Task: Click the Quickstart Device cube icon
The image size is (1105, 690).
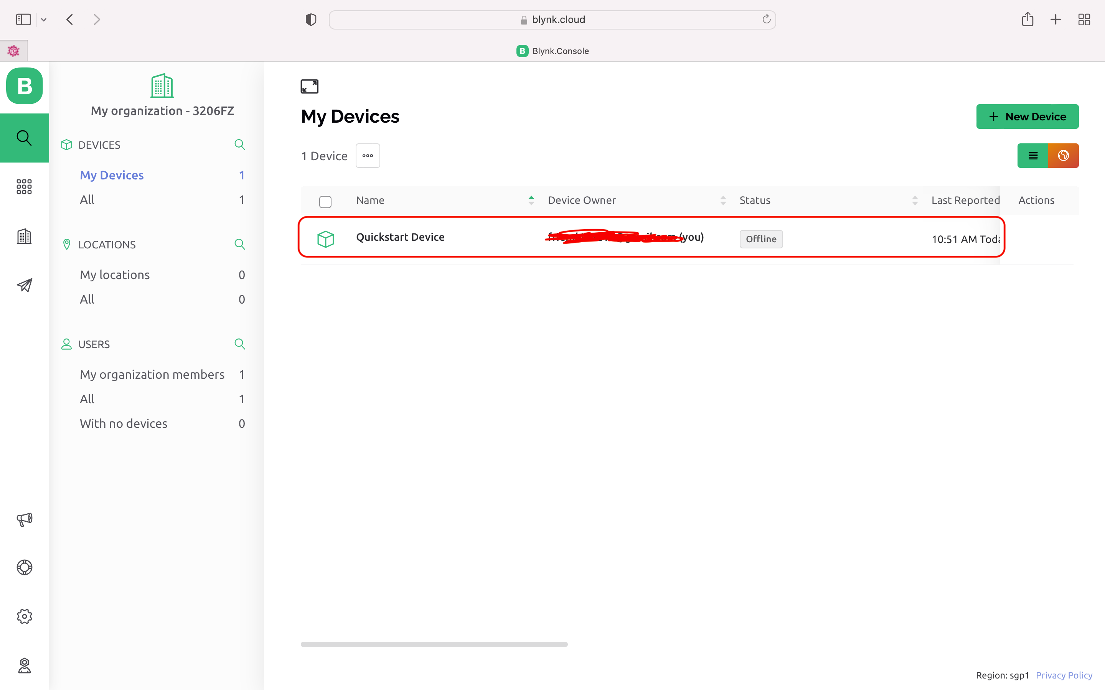Action: point(326,239)
